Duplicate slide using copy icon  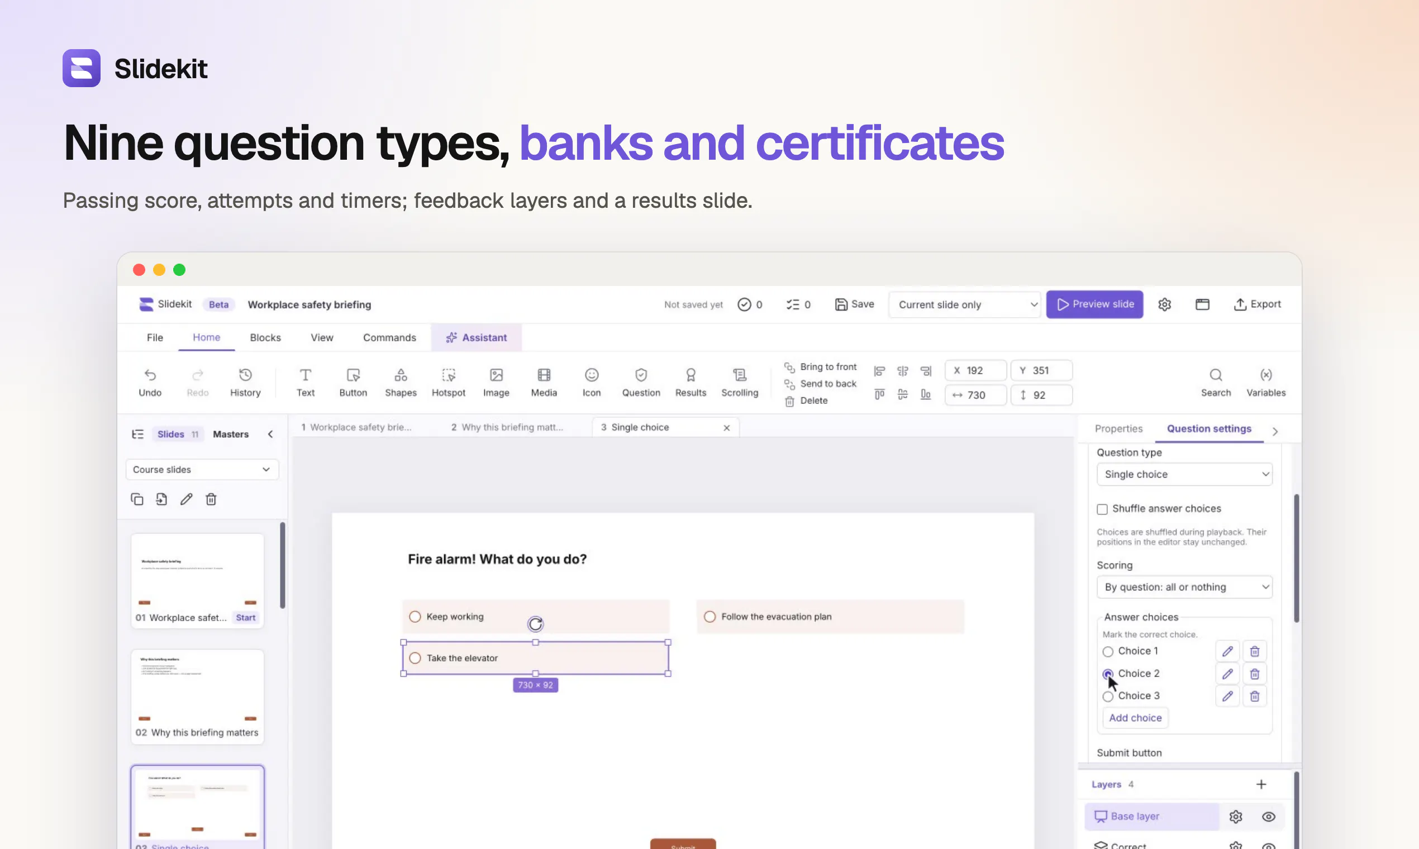coord(137,499)
